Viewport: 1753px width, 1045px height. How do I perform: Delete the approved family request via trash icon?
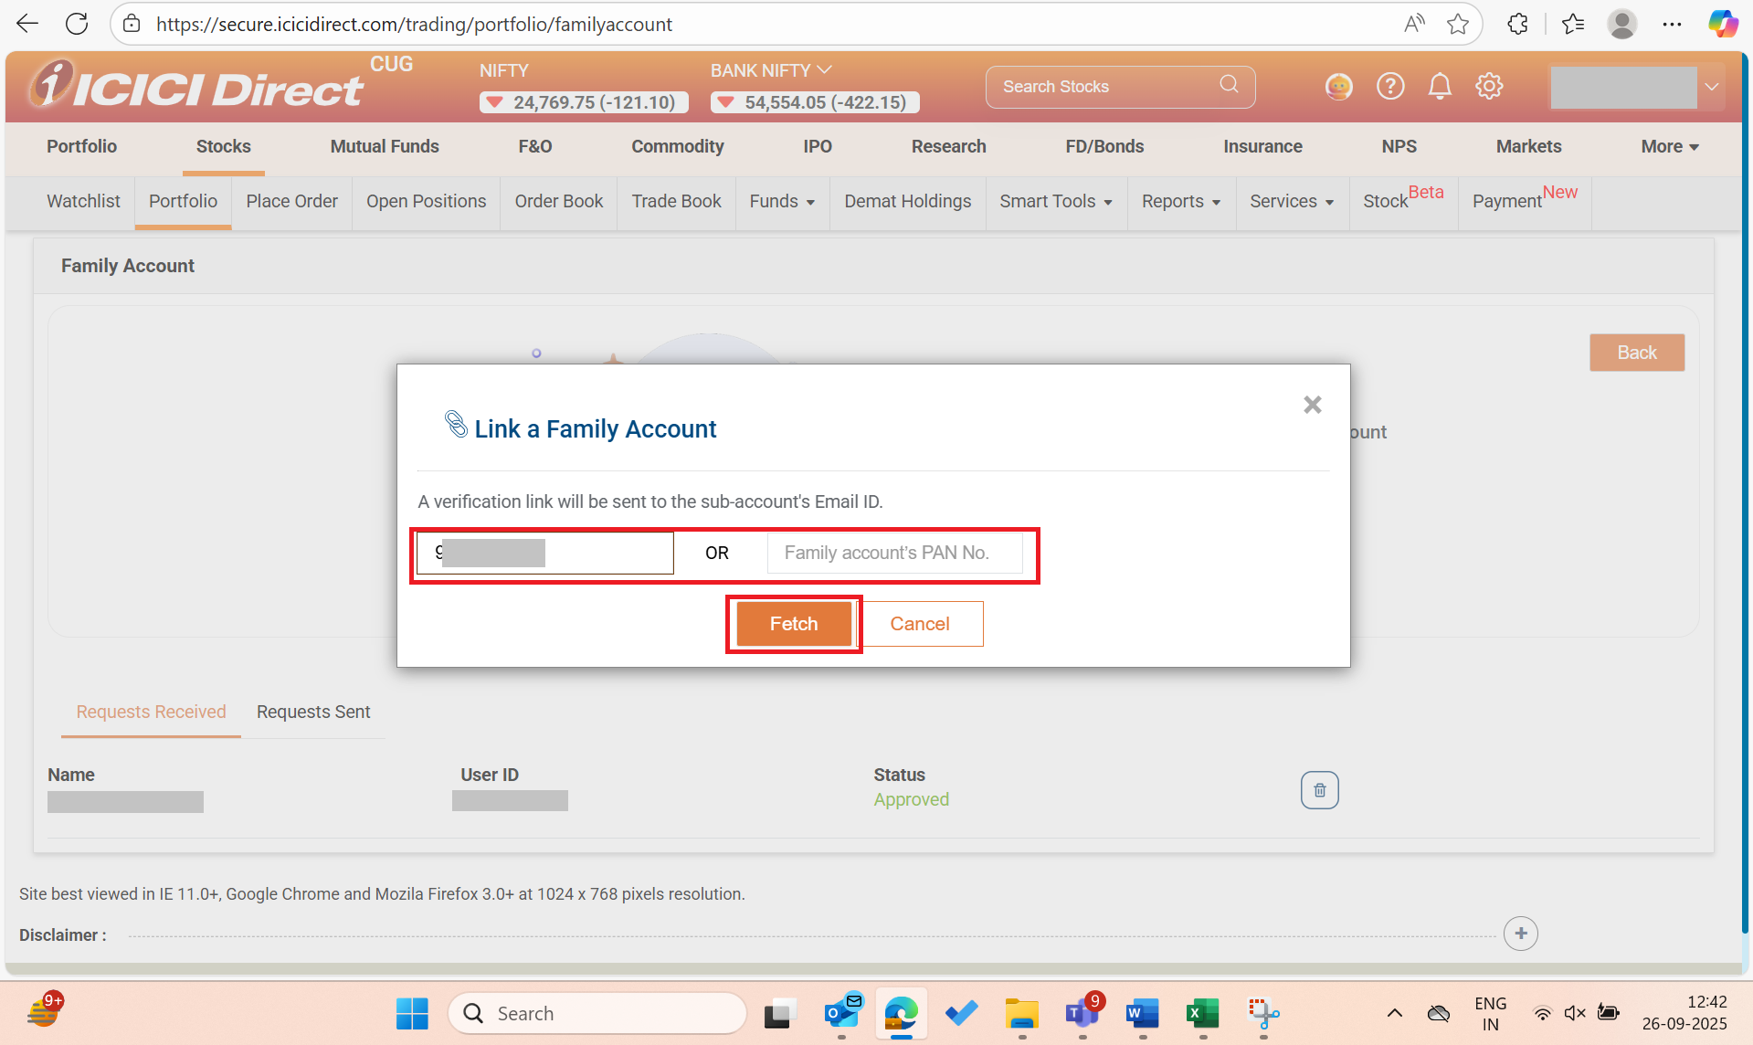1319,790
